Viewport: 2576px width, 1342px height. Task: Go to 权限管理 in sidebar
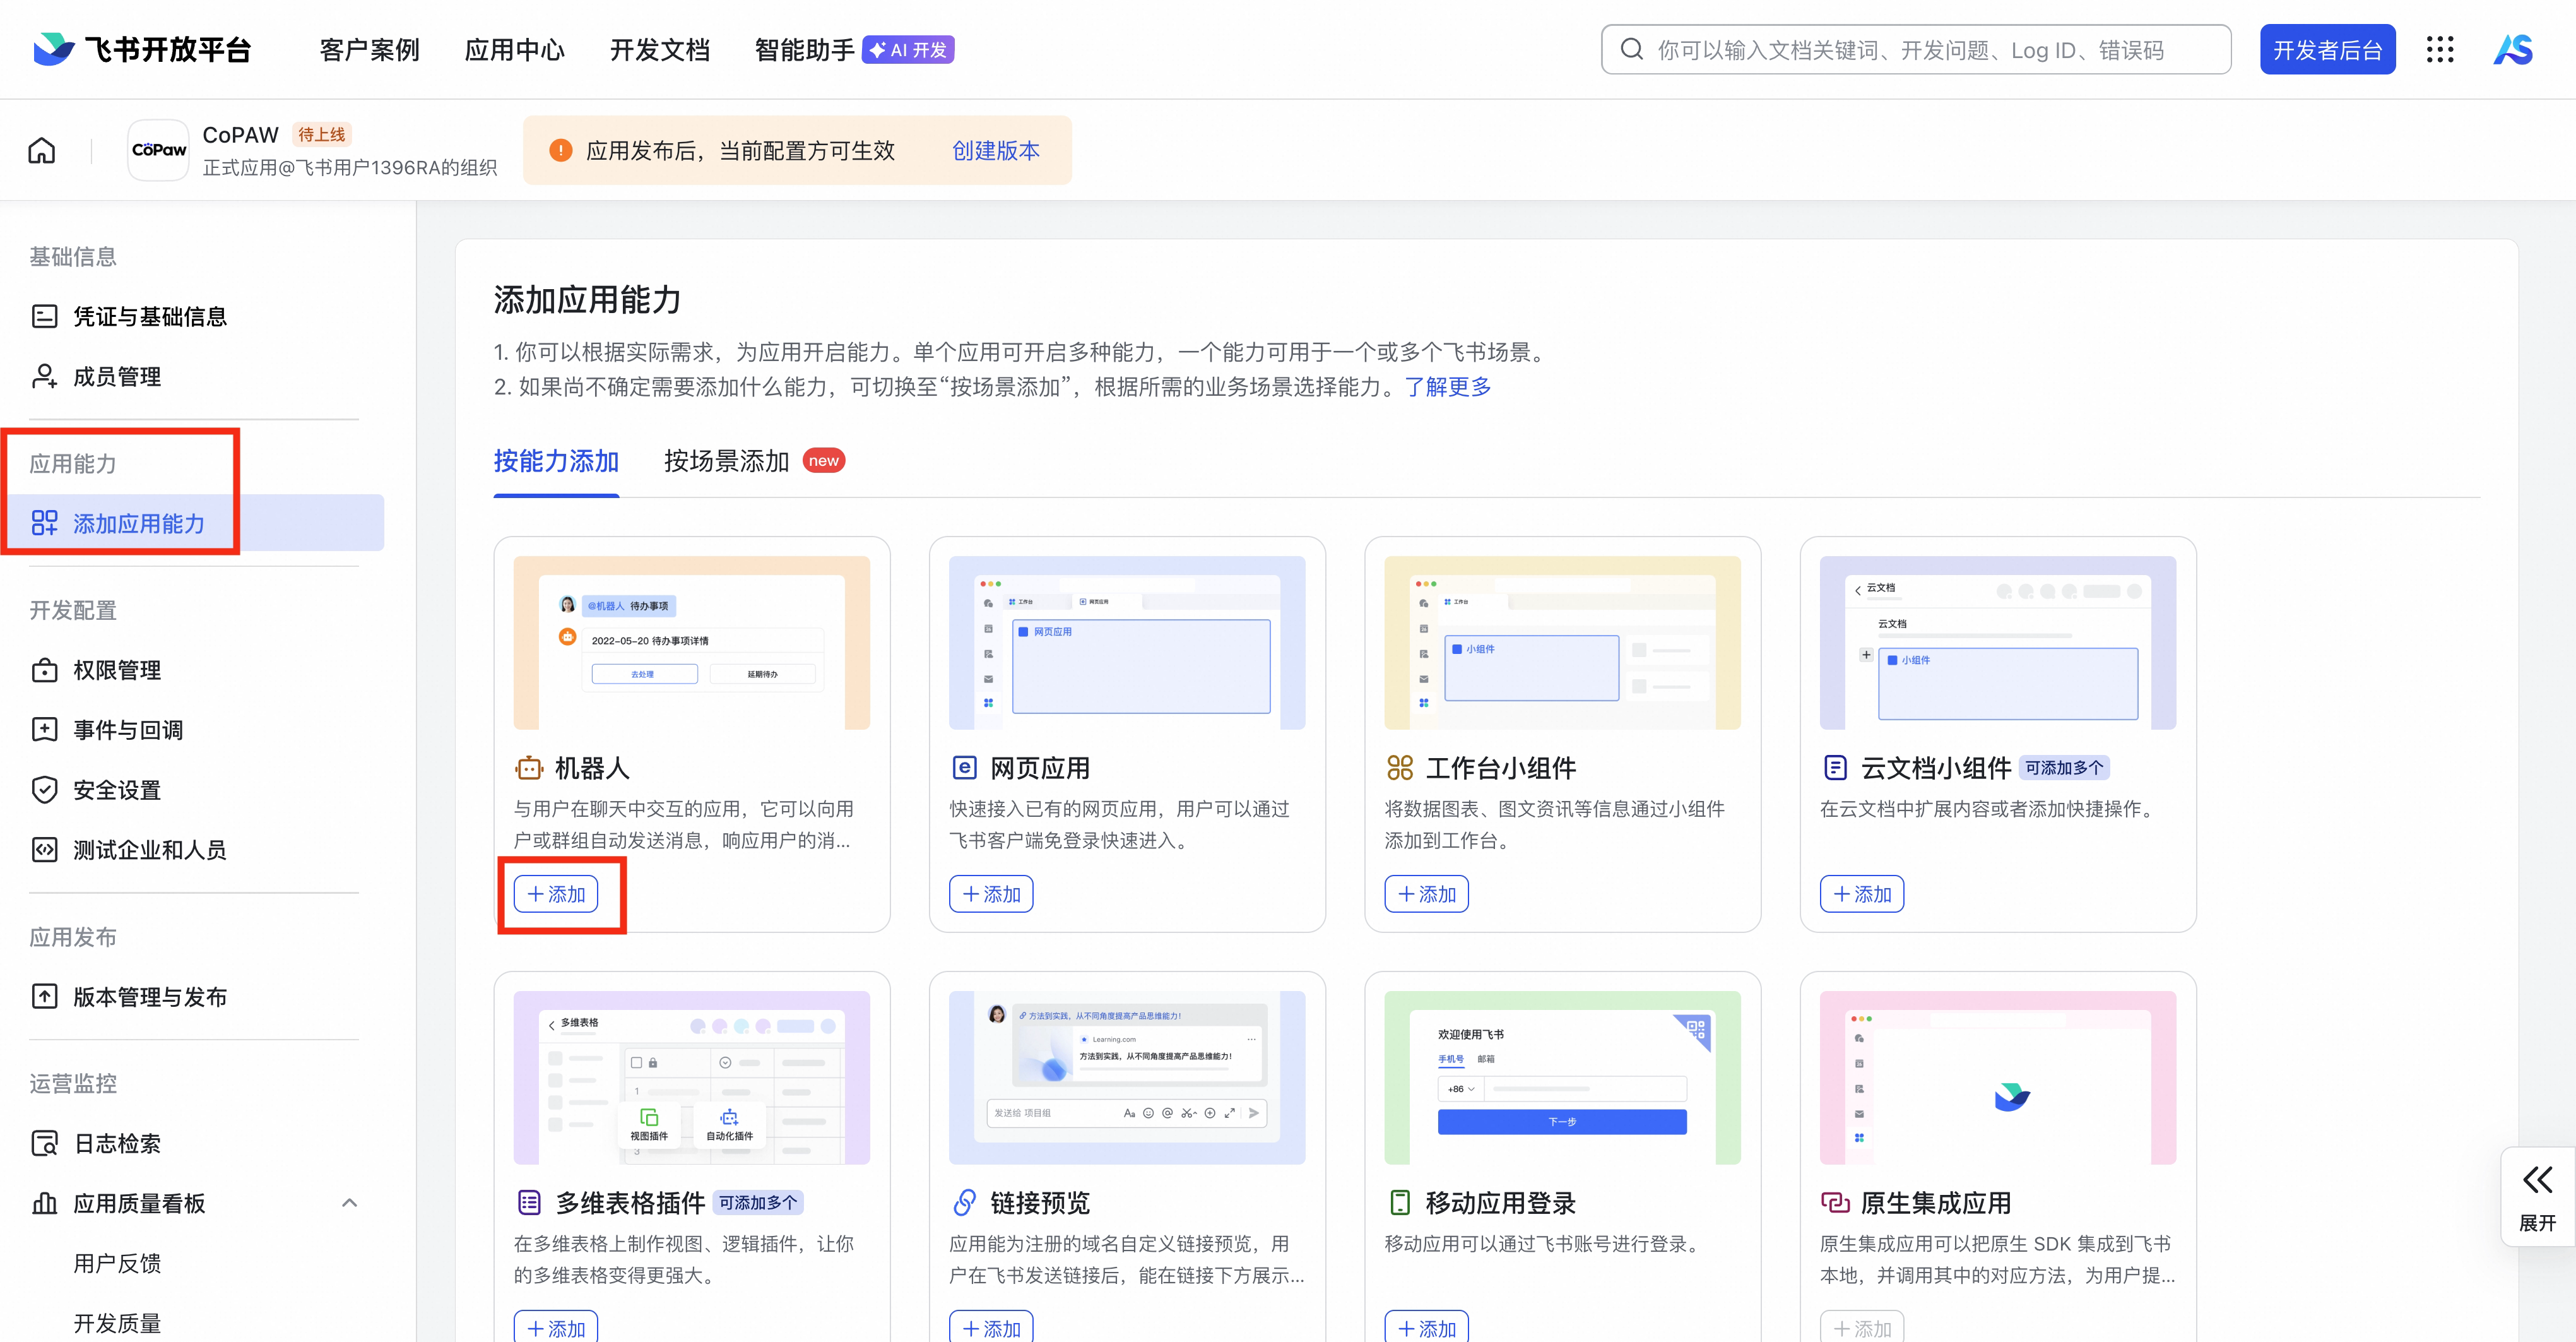click(x=116, y=670)
